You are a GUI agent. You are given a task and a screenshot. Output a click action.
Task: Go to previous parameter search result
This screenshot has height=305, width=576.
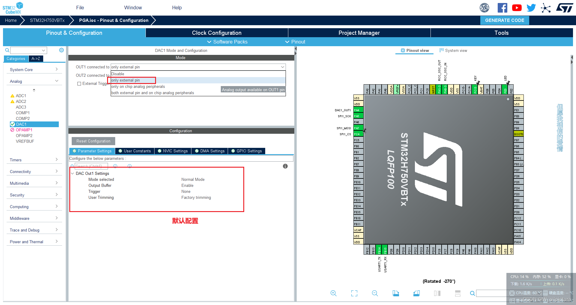click(115, 166)
